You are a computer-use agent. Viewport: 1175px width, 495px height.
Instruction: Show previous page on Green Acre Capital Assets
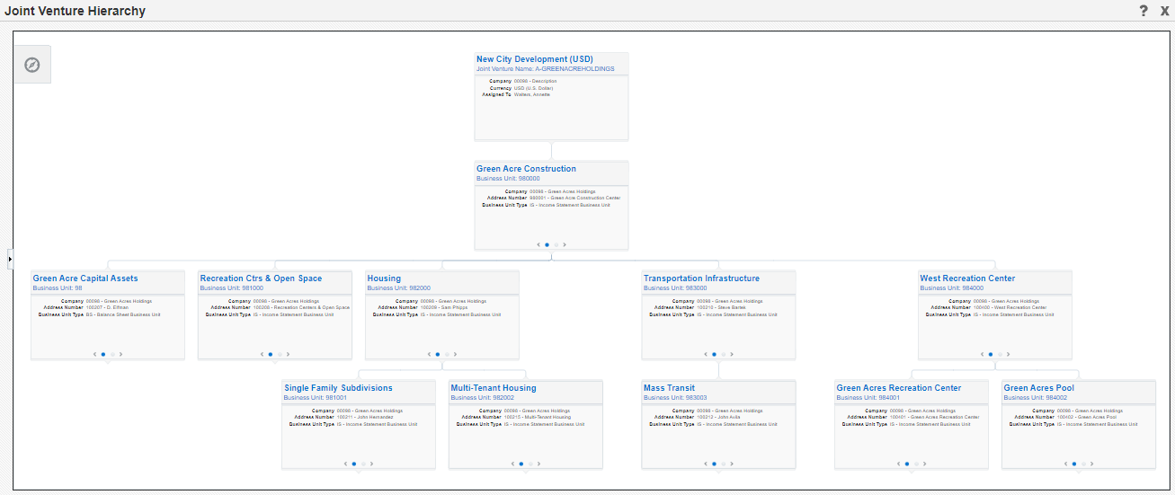[x=94, y=354]
